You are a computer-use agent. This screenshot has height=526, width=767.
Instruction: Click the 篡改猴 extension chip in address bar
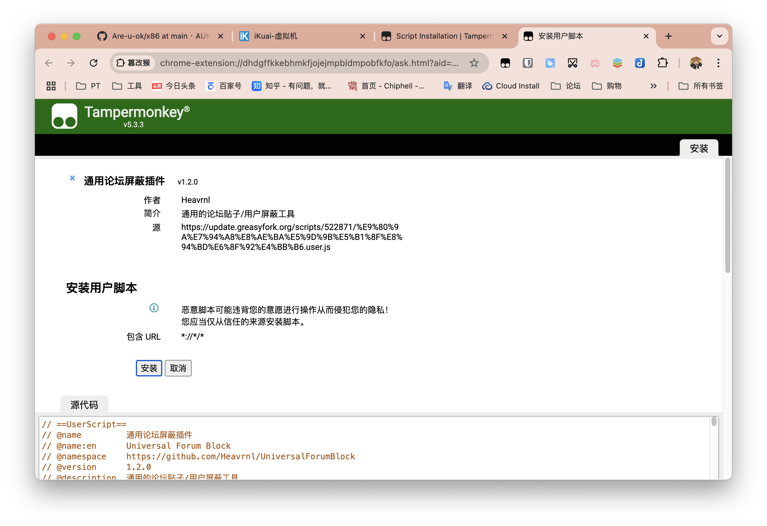(134, 63)
